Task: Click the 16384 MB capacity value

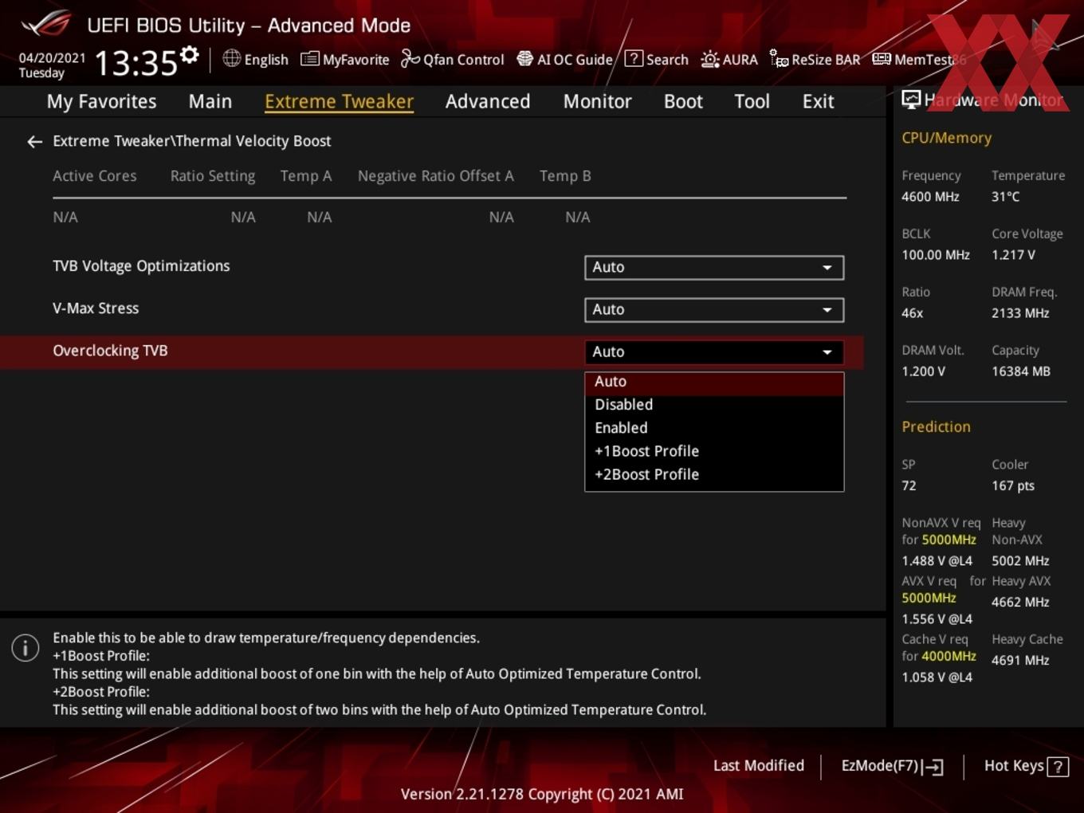Action: tap(1021, 371)
